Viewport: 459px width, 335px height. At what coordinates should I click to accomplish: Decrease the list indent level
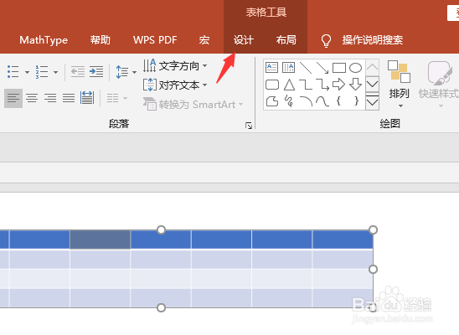point(78,71)
